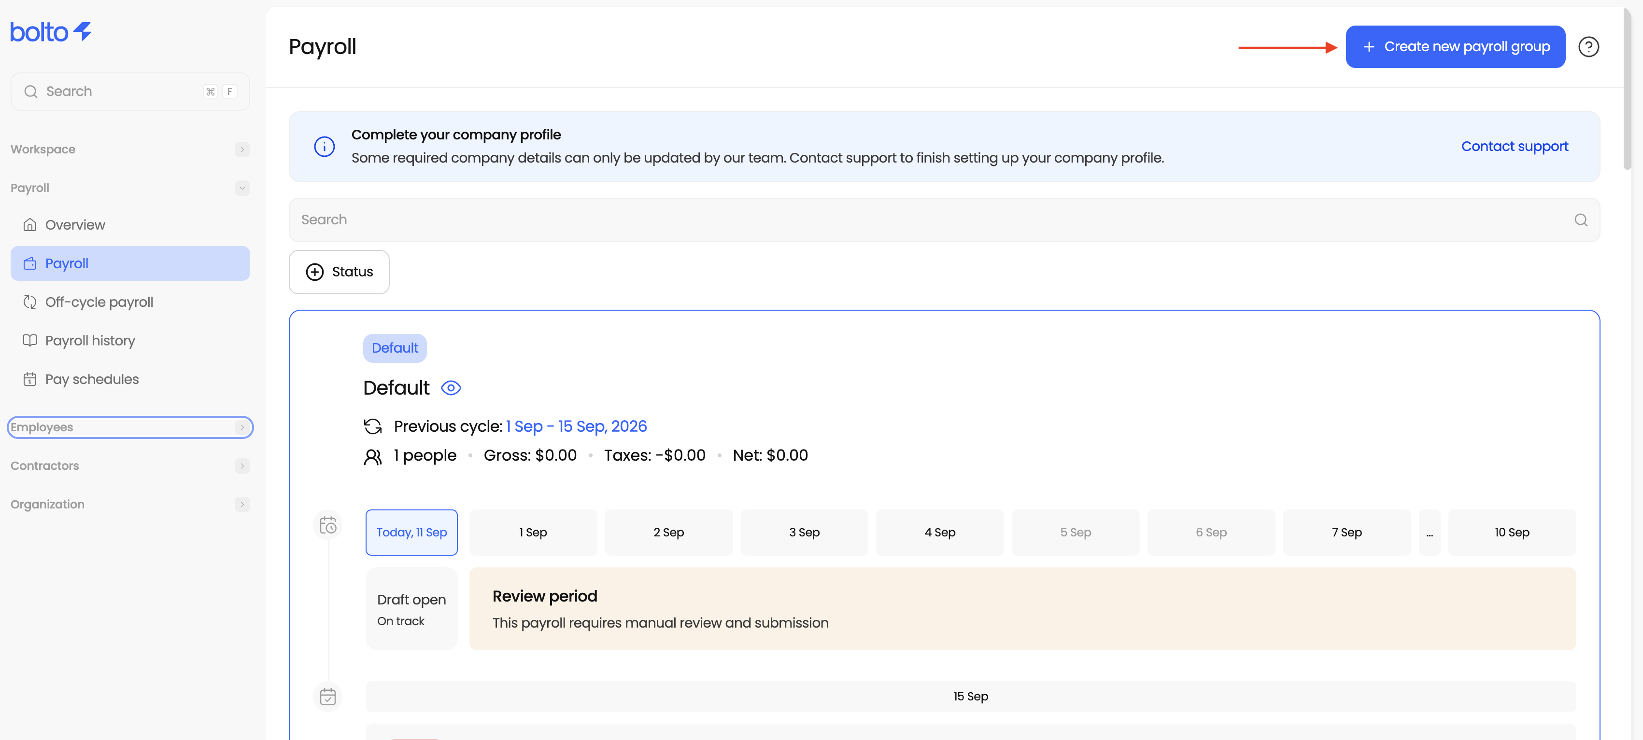The height and width of the screenshot is (740, 1643).
Task: Click the plus icon on Status filter
Action: pyautogui.click(x=314, y=272)
